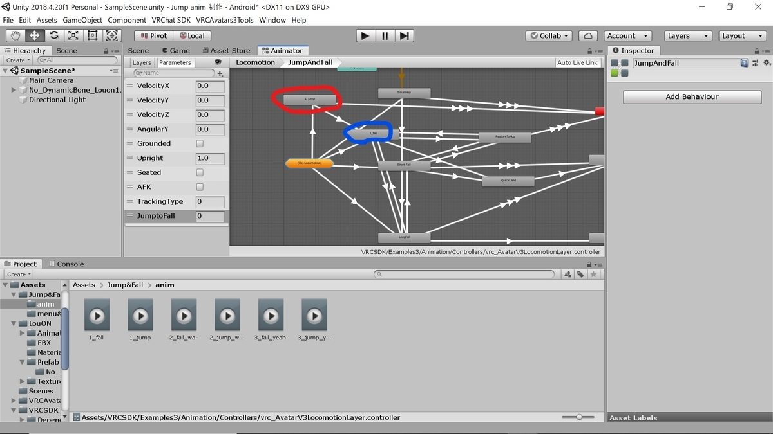Toggle the Project favorites star filter

(x=593, y=275)
